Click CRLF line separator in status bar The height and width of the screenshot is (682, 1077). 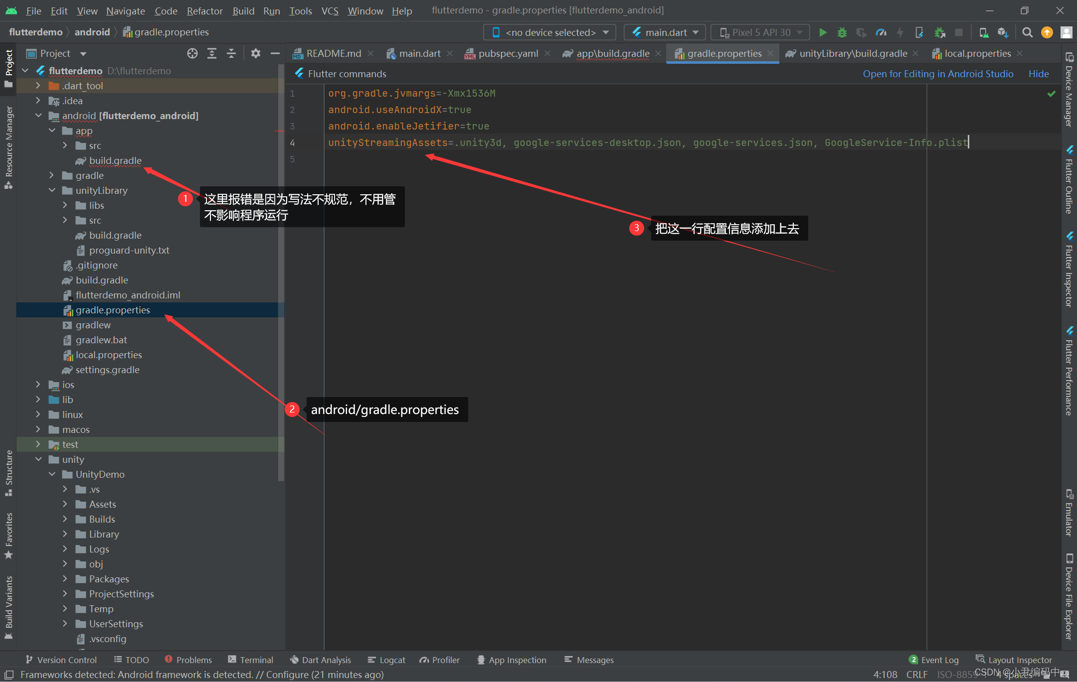(916, 675)
